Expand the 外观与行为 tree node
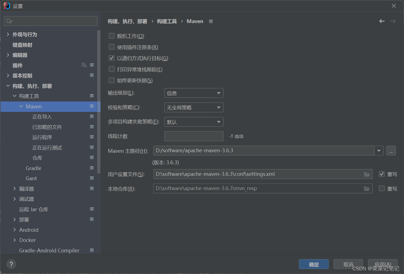 [x=8, y=34]
